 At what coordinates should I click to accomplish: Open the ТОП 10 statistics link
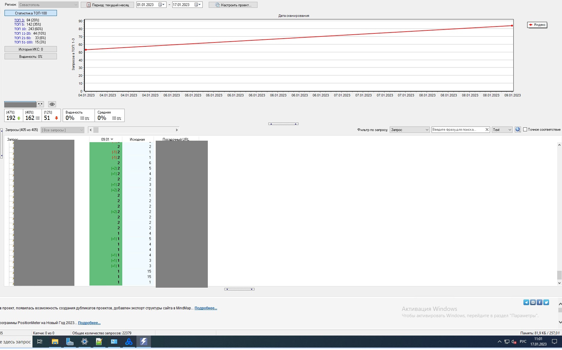click(x=20, y=29)
